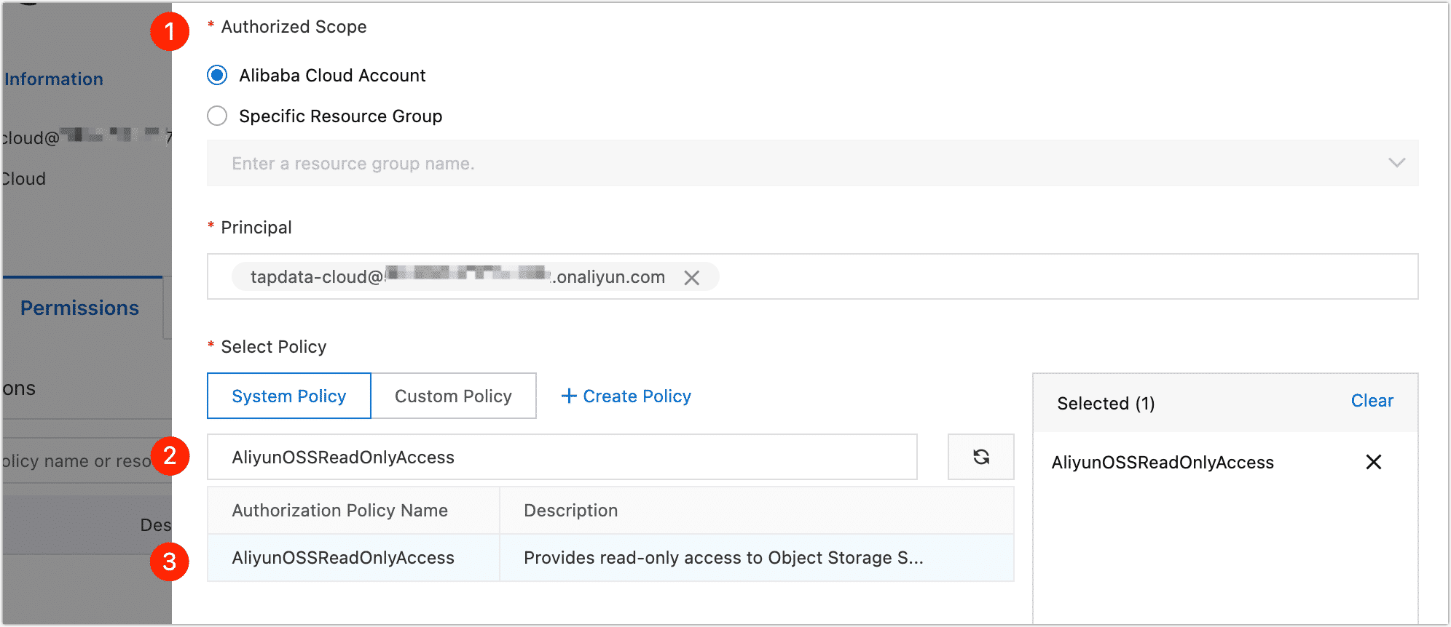
Task: Switch to the System Policy tab
Action: click(x=289, y=396)
